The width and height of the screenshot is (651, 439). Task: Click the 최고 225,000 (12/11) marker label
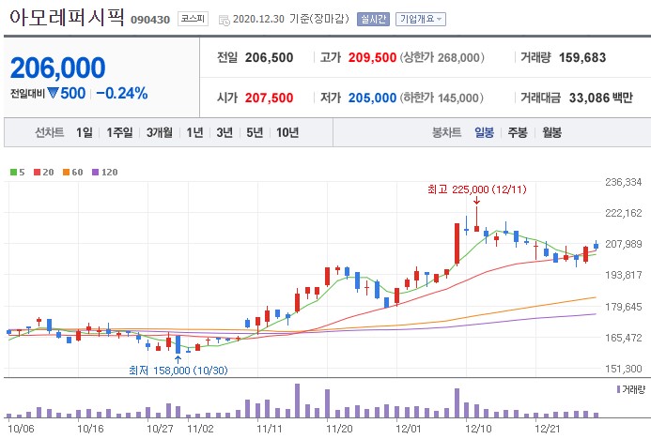point(477,189)
